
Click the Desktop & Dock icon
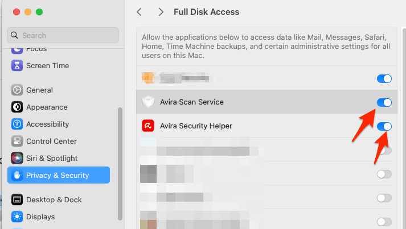[17, 199]
